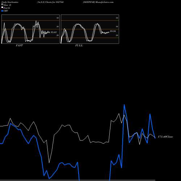Viewport: 181px width, 181px height.
Task: Click the Fast K legend swatch
Action: click(x=2, y=8)
